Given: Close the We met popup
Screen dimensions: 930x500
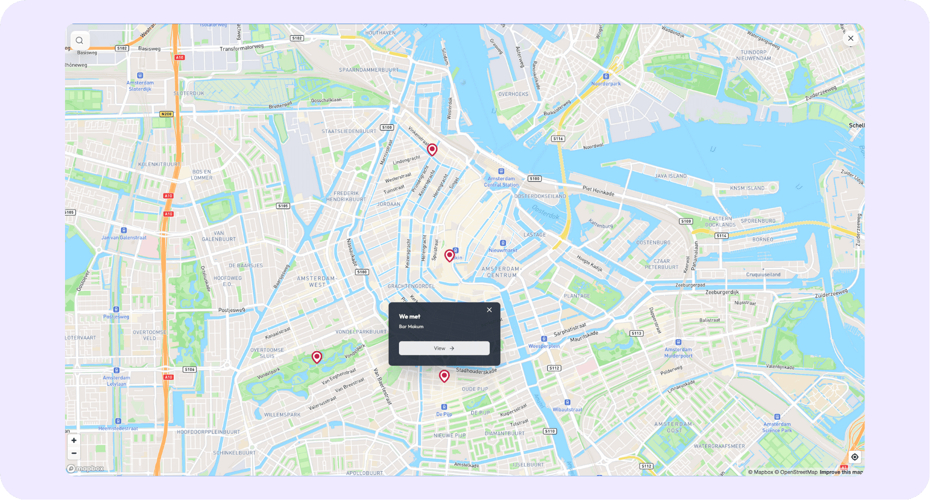Looking at the screenshot, I should 489,310.
